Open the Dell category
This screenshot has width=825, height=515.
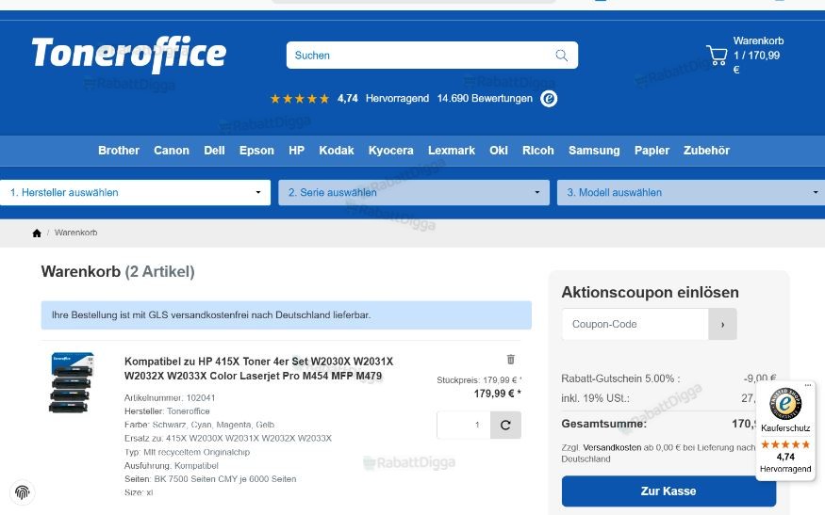click(214, 151)
